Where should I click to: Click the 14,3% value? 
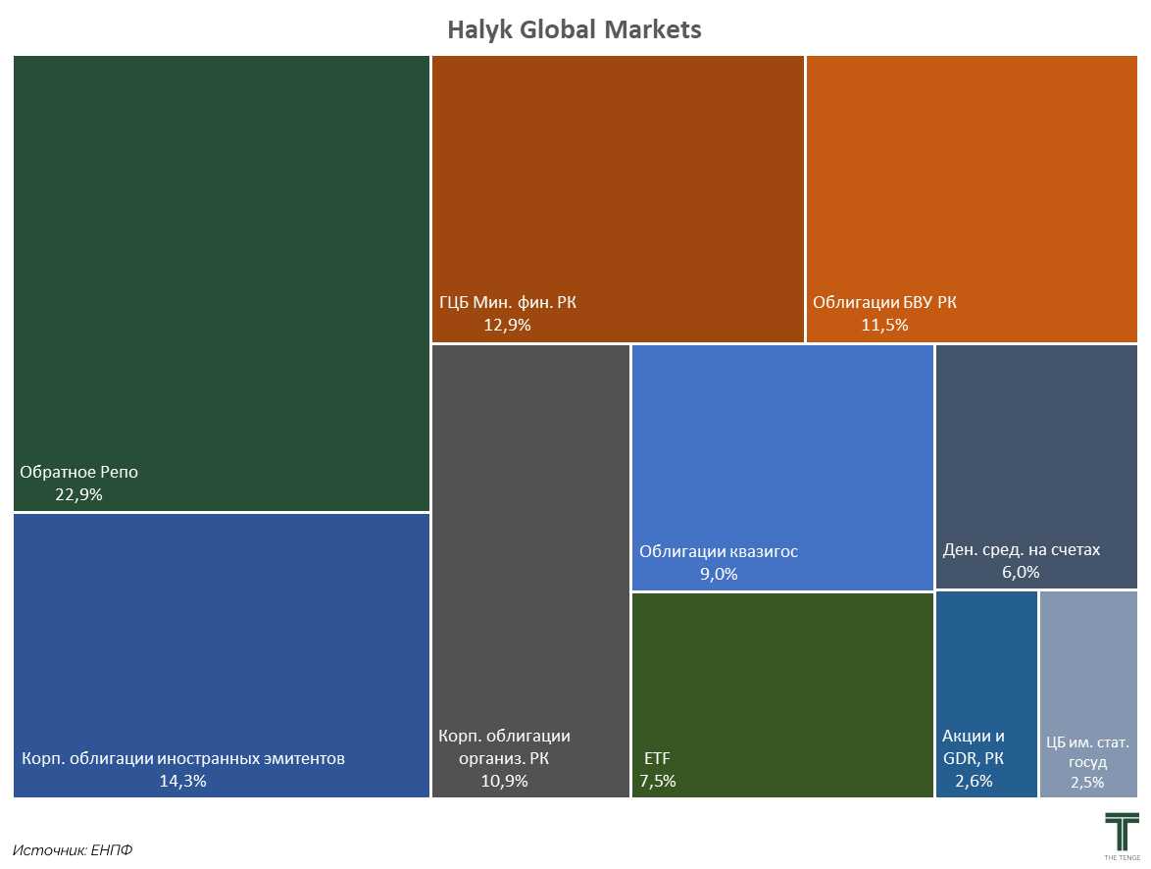(x=182, y=781)
